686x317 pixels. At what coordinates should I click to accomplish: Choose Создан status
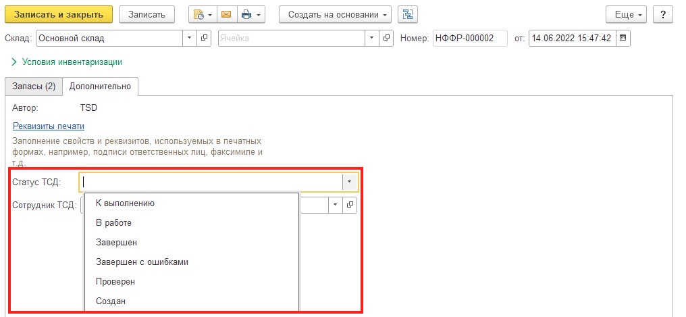192,301
